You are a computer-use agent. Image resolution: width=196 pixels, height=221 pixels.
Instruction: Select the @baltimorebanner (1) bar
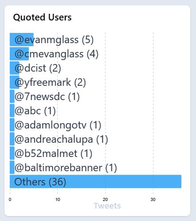pos(12,167)
